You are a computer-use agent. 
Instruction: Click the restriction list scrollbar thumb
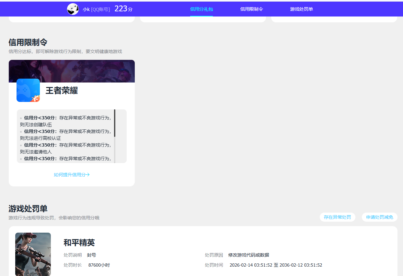click(x=115, y=123)
